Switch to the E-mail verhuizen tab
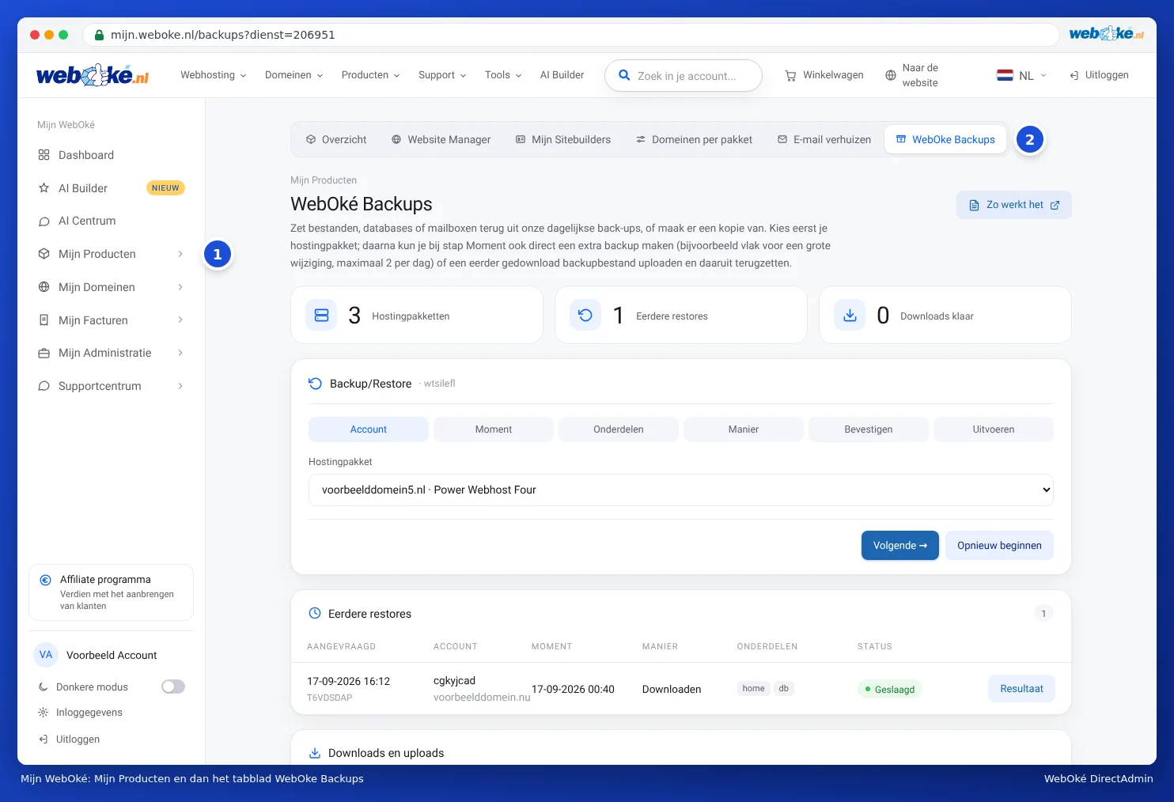 [824, 139]
